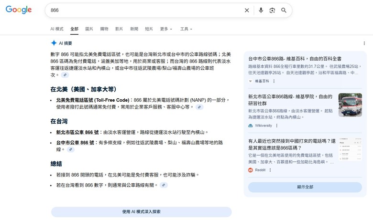Click 新北市區公車 866 號 underlined term
This screenshot has height=220, width=373.
77,132
